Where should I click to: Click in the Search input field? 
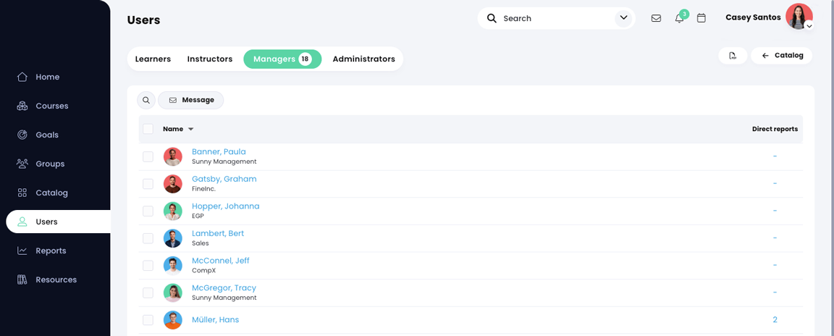[x=556, y=18]
